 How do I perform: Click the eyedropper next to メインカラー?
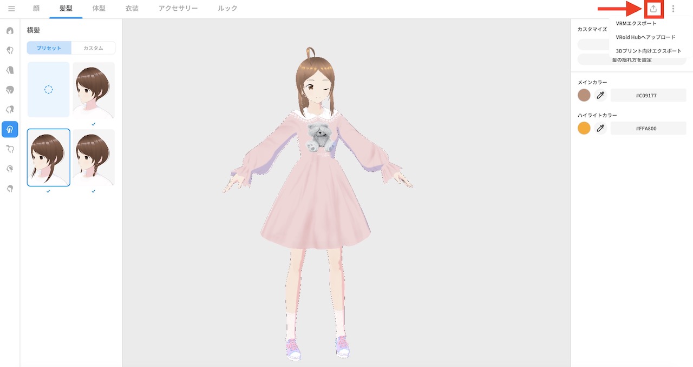click(x=601, y=95)
